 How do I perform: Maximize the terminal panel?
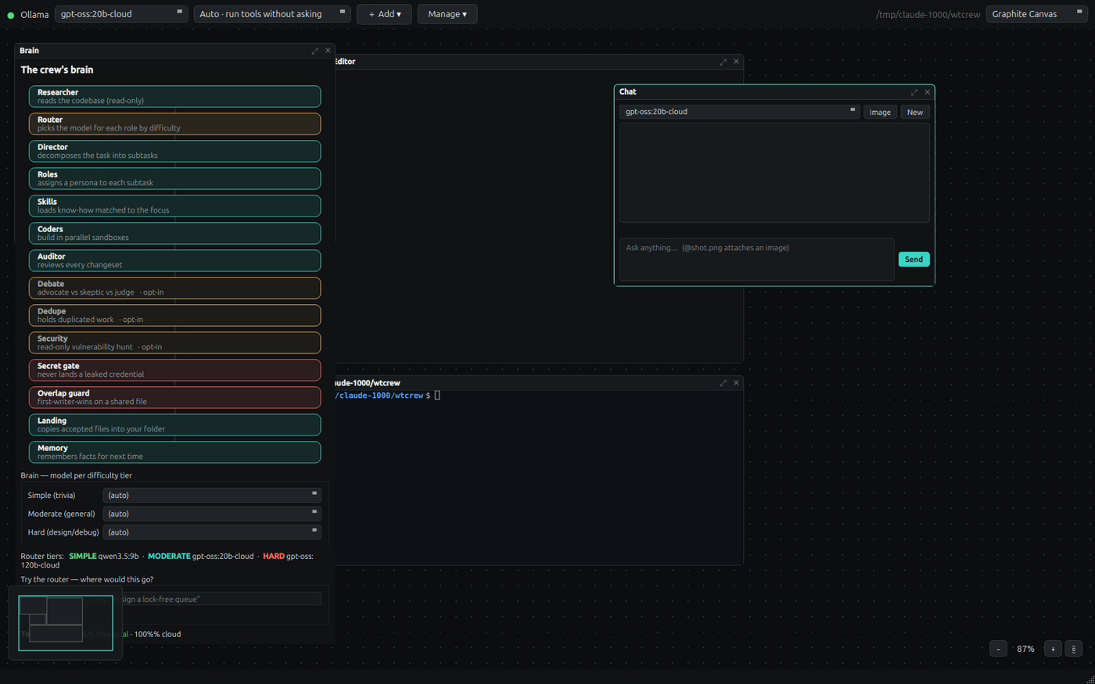point(723,383)
